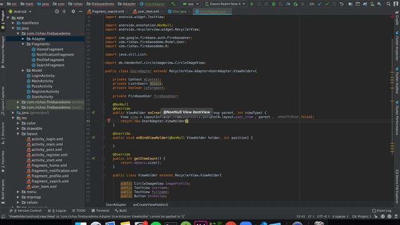Open the Android profiler gauge icon
The width and height of the screenshot is (400, 225).
pos(288,4)
